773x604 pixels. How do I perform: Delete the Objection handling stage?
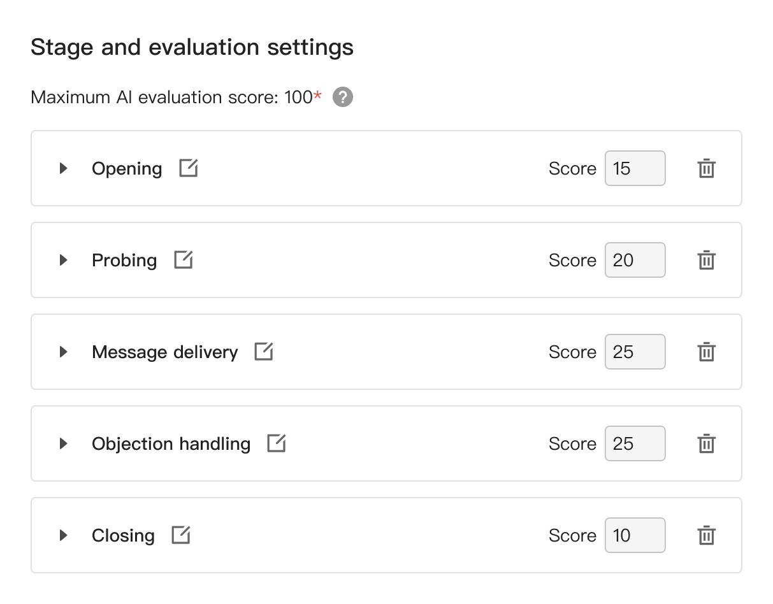[706, 444]
